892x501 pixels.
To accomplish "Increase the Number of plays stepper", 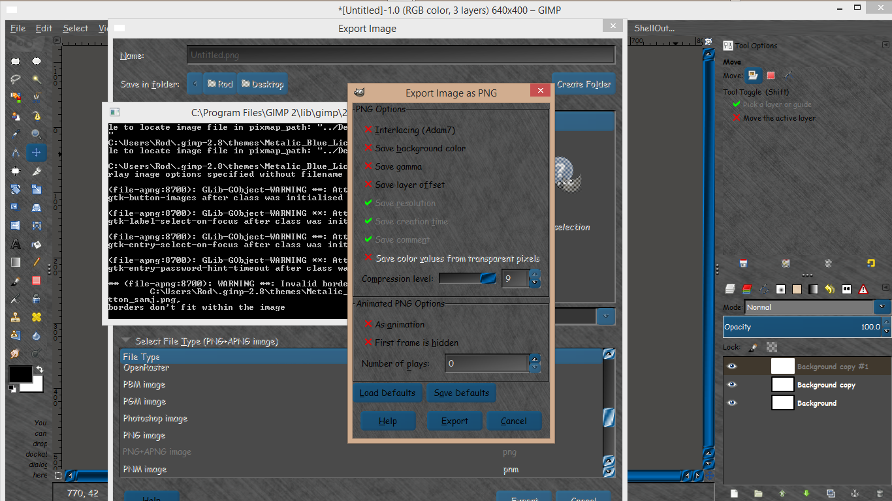I will [x=535, y=359].
